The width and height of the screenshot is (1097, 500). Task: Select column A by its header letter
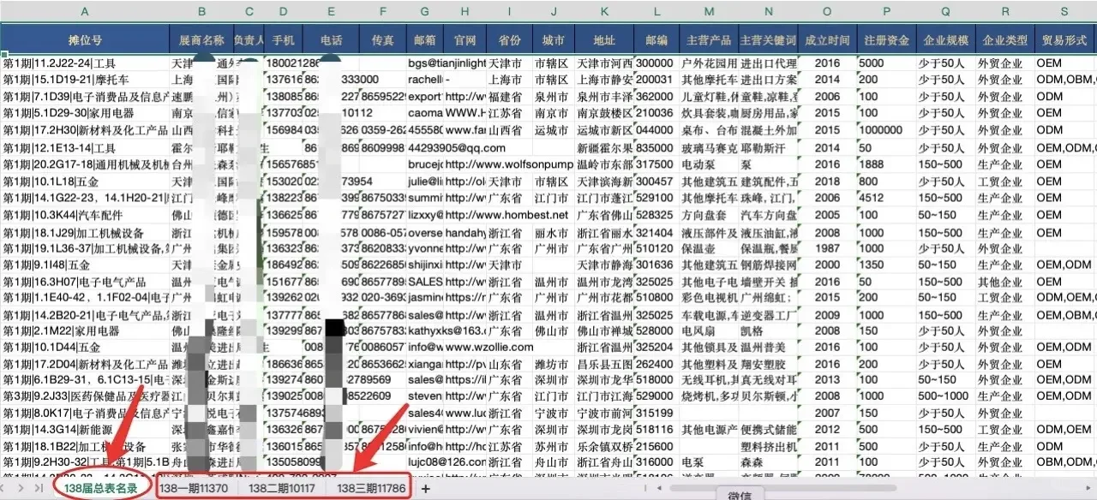[x=85, y=11]
